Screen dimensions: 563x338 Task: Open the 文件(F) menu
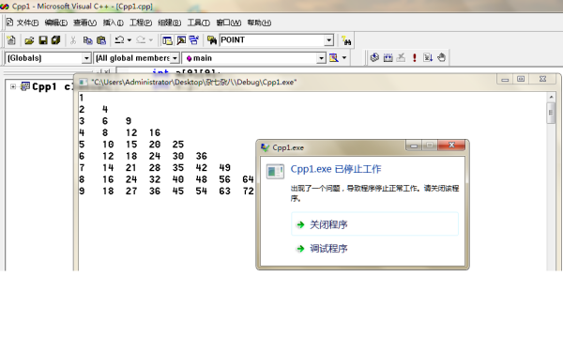pos(27,23)
